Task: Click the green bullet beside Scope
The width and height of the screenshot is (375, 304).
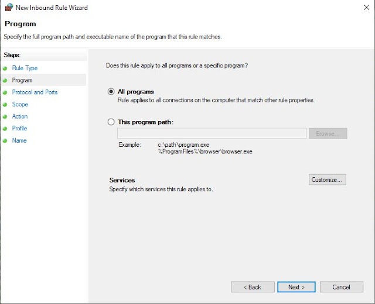Action: [x=5, y=105]
